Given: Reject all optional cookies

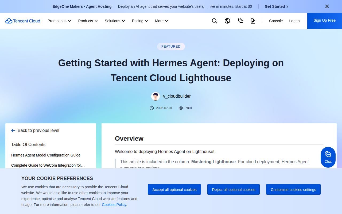Looking at the screenshot, I should coord(234,189).
